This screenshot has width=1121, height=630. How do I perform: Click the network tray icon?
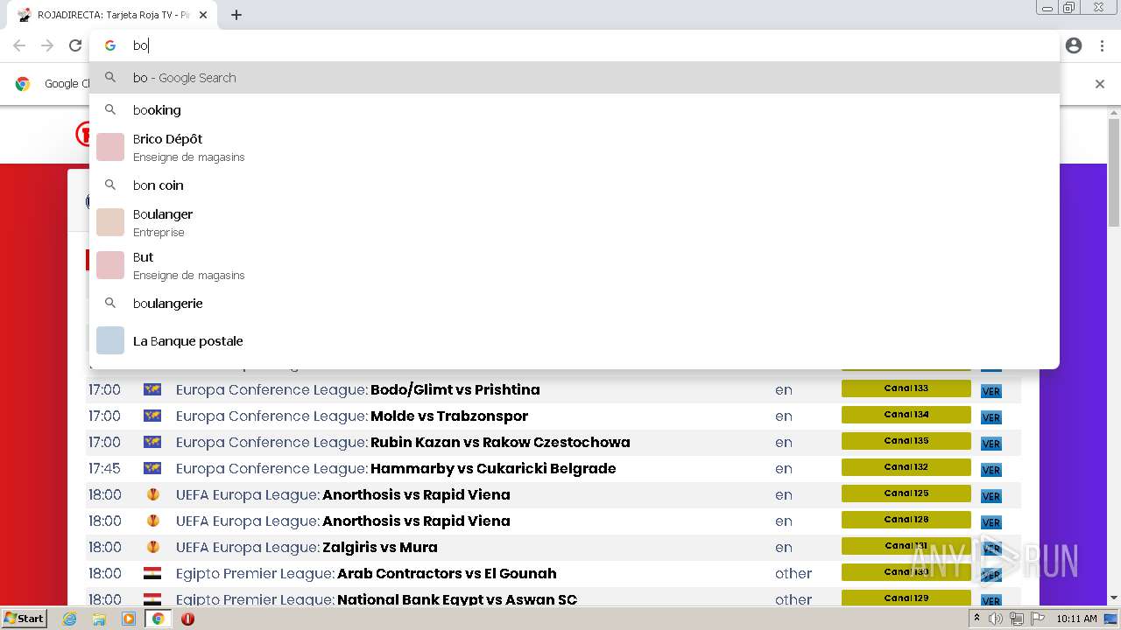(1016, 619)
